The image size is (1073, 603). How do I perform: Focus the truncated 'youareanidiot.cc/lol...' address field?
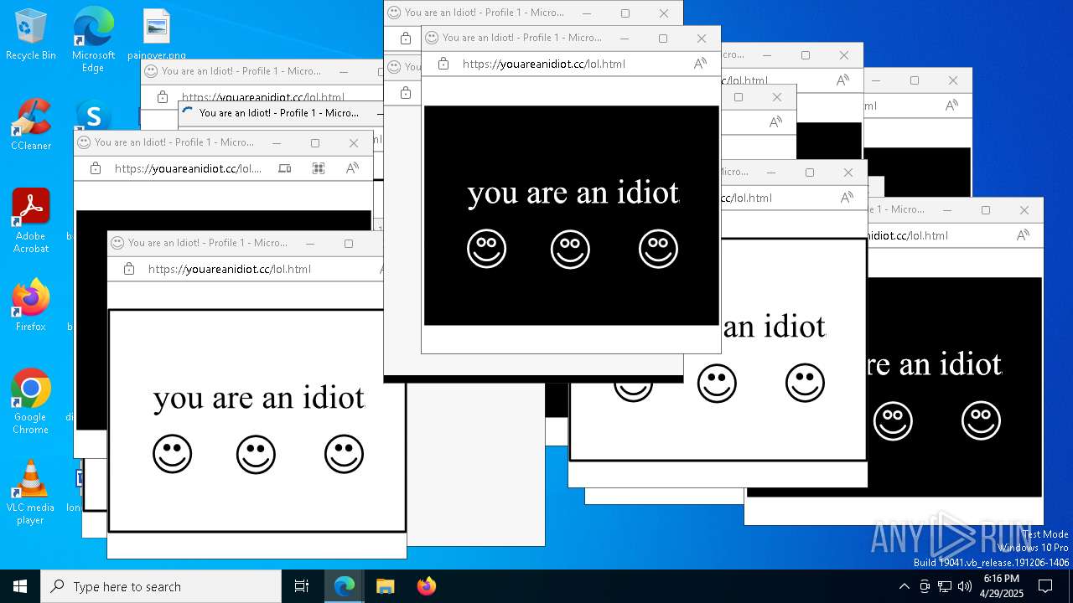click(188, 168)
